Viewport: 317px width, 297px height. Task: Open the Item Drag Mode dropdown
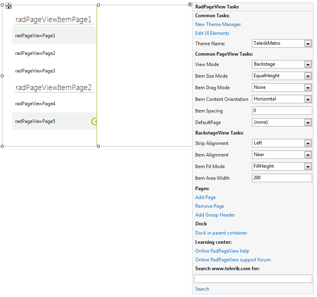tap(308, 88)
